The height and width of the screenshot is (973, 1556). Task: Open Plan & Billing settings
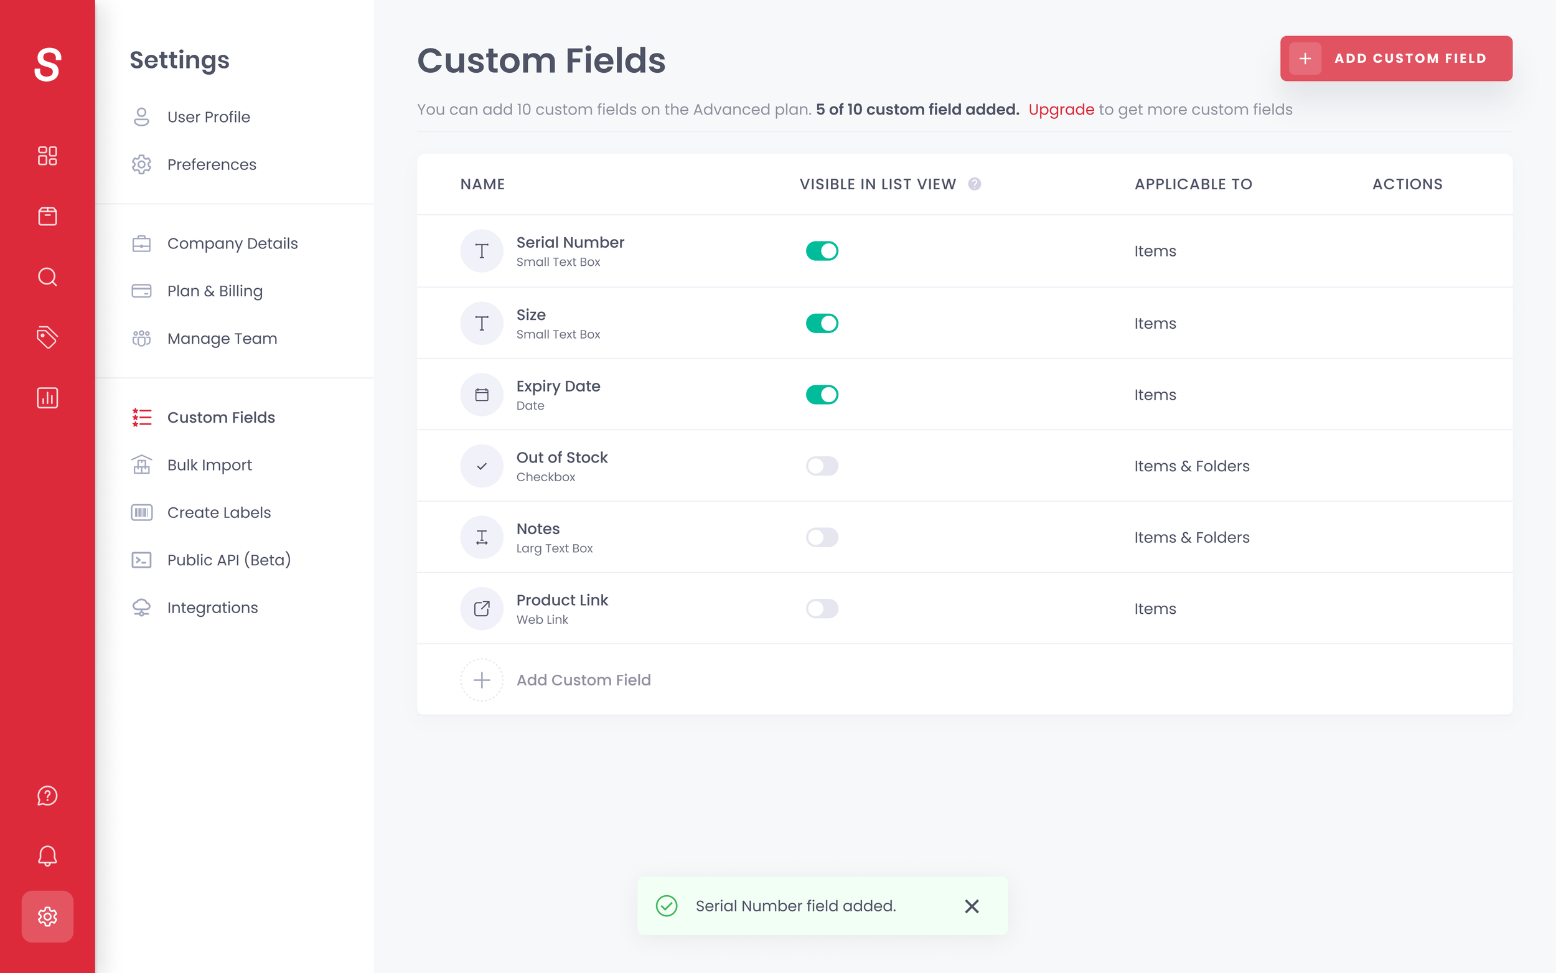point(215,291)
